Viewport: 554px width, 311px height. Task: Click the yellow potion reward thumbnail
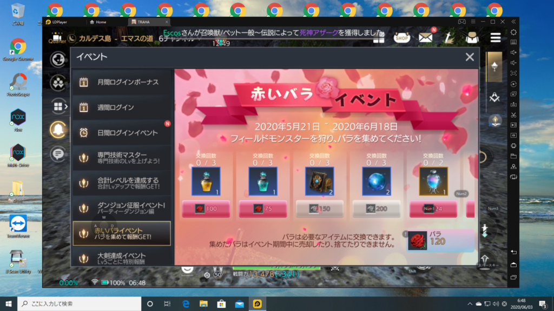coord(206,181)
